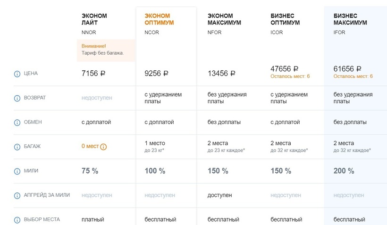387x225 pixels.
Task: Click the info icon beside ЦЕНА
Action: [17, 74]
